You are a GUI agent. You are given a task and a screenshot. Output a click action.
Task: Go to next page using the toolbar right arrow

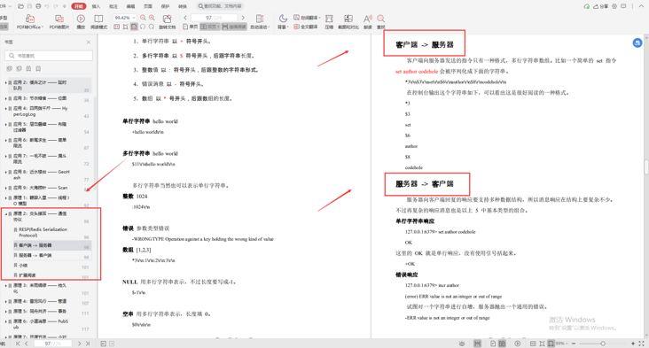[243, 18]
